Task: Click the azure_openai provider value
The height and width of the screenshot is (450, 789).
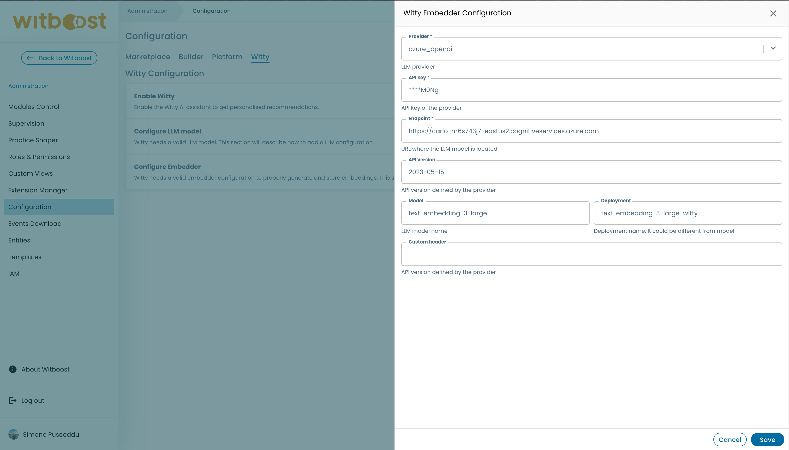Action: pyautogui.click(x=430, y=49)
